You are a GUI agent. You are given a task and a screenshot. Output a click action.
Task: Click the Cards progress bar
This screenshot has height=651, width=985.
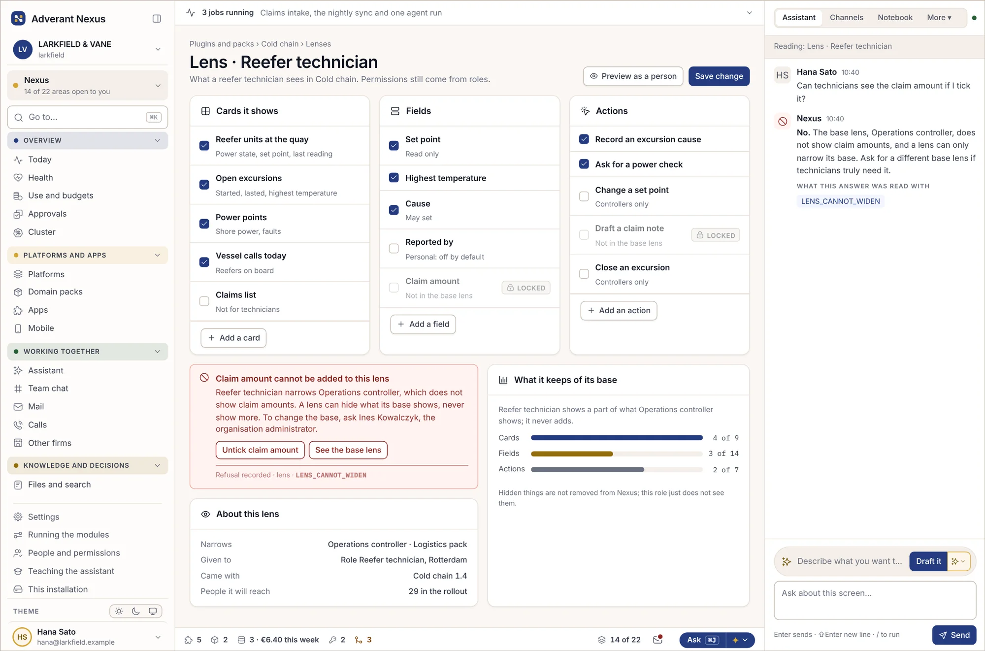click(x=617, y=438)
